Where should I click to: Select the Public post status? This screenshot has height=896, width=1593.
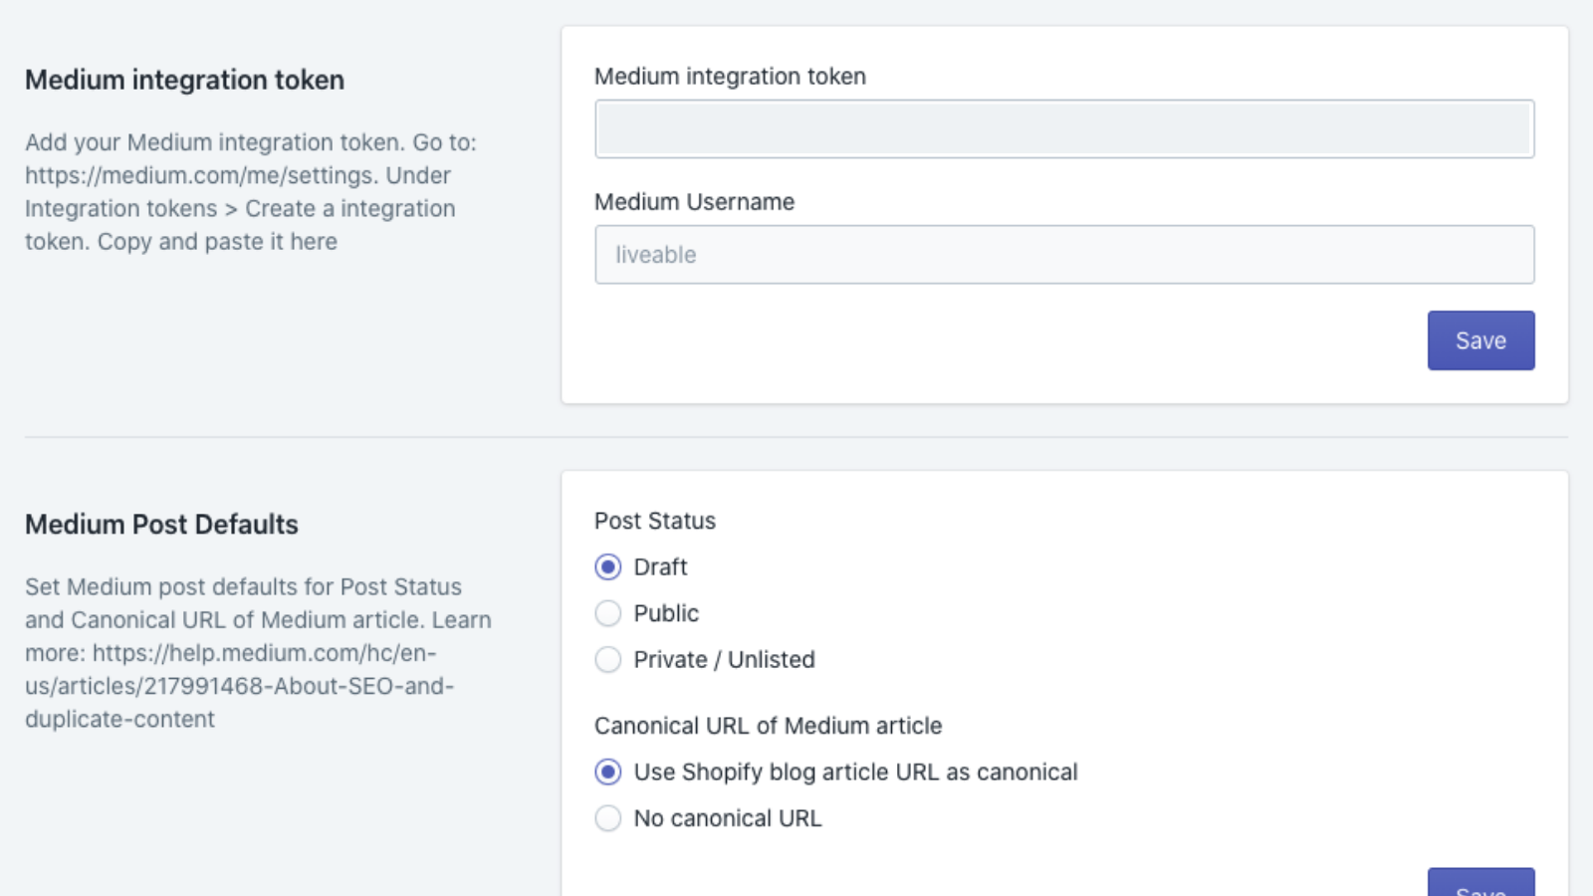pyautogui.click(x=607, y=613)
